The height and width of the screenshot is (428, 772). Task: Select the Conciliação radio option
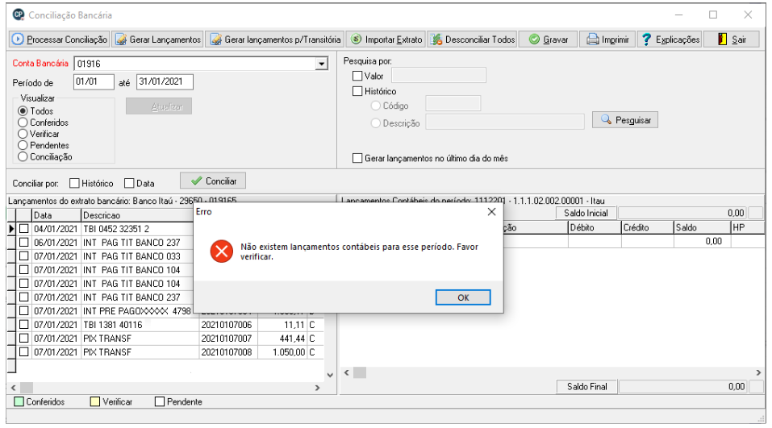(x=23, y=157)
